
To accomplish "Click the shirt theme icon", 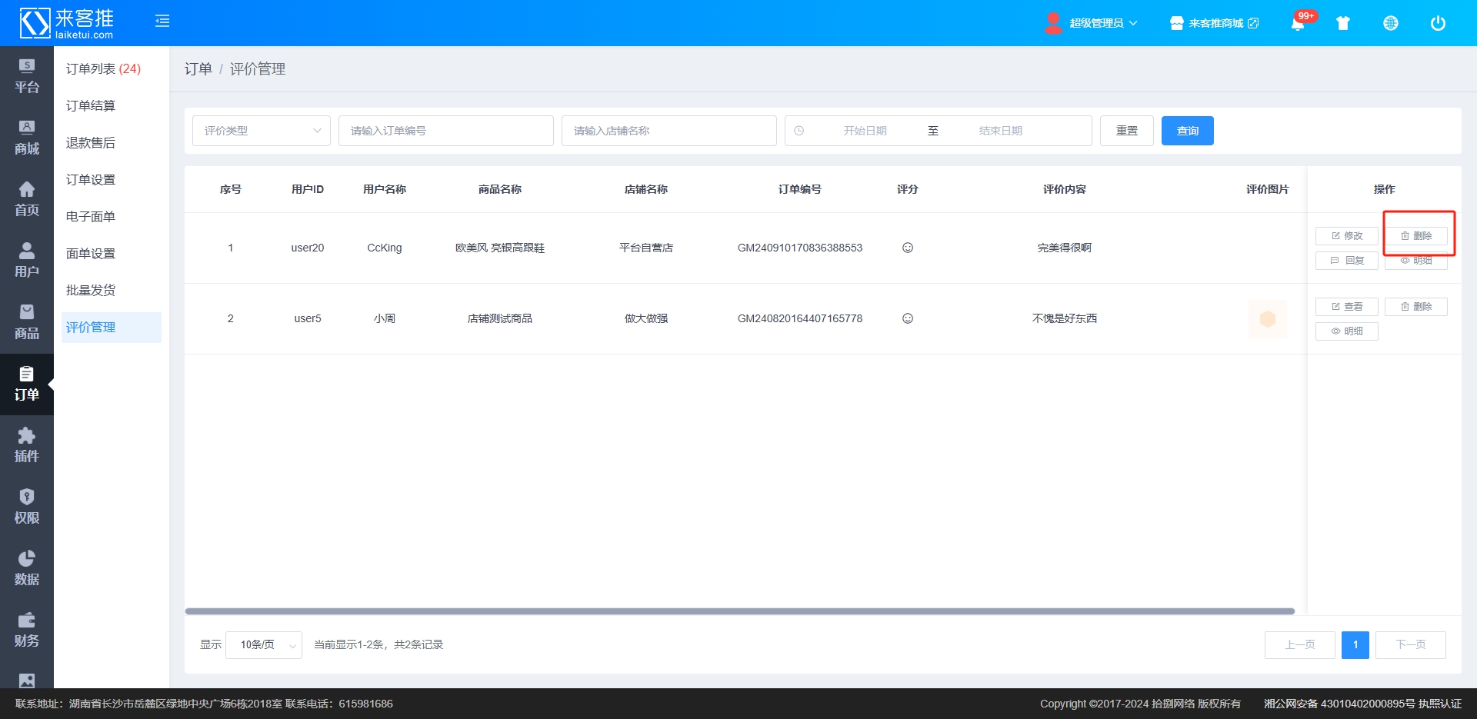I will pos(1343,23).
